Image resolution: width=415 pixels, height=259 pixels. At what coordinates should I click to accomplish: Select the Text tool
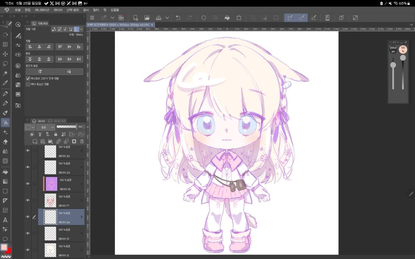pos(5,220)
